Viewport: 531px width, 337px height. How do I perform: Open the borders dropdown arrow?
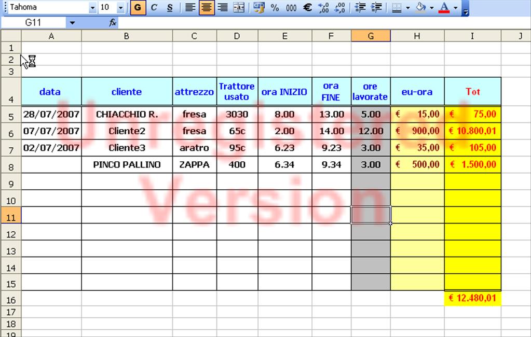[407, 8]
